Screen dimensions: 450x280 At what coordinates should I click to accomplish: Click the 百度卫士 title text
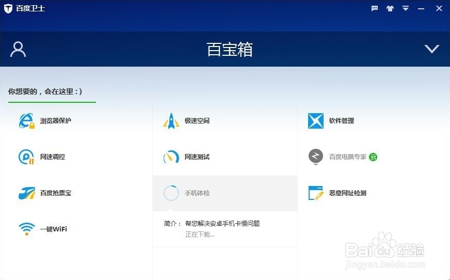pos(30,8)
